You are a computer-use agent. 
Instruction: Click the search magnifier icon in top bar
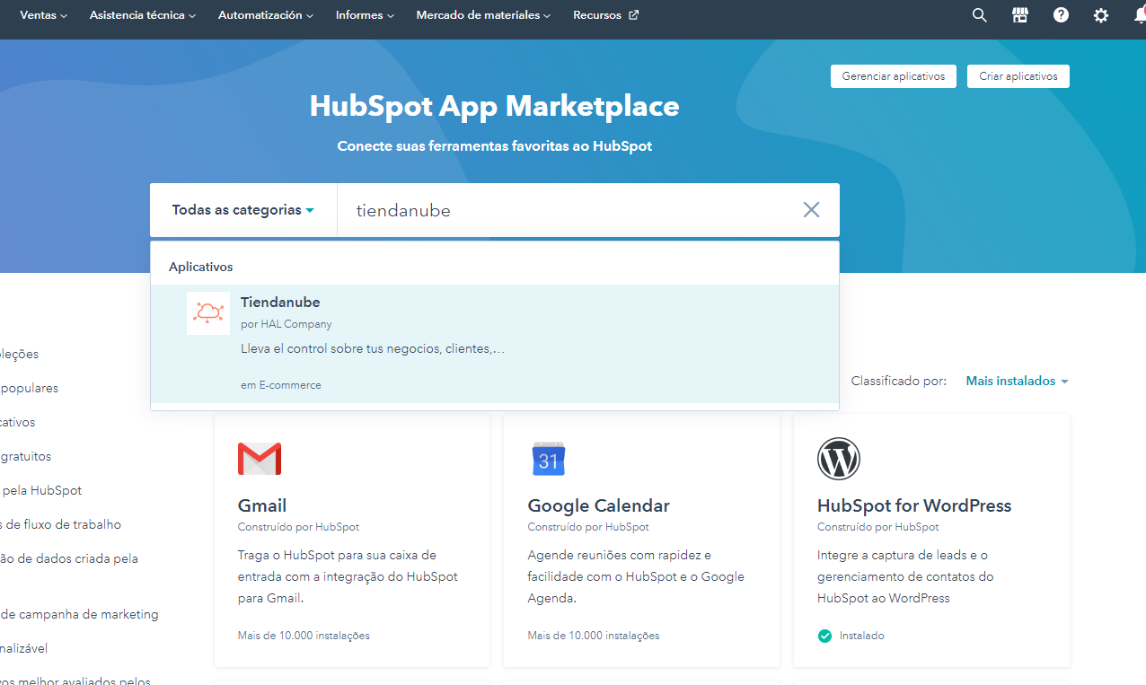pyautogui.click(x=980, y=15)
